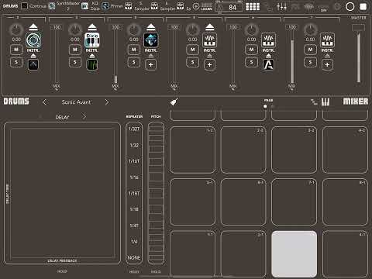The width and height of the screenshot is (372, 279).
Task: Open the SynthMaster instrument on channel 1
Action: tap(33, 40)
